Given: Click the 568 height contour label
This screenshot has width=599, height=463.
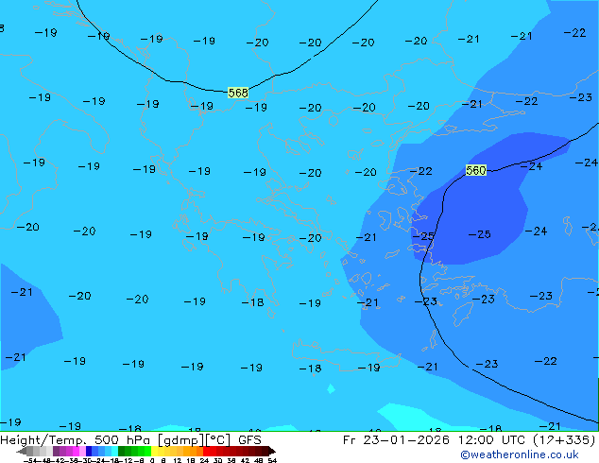Looking at the screenshot, I should (x=238, y=93).
